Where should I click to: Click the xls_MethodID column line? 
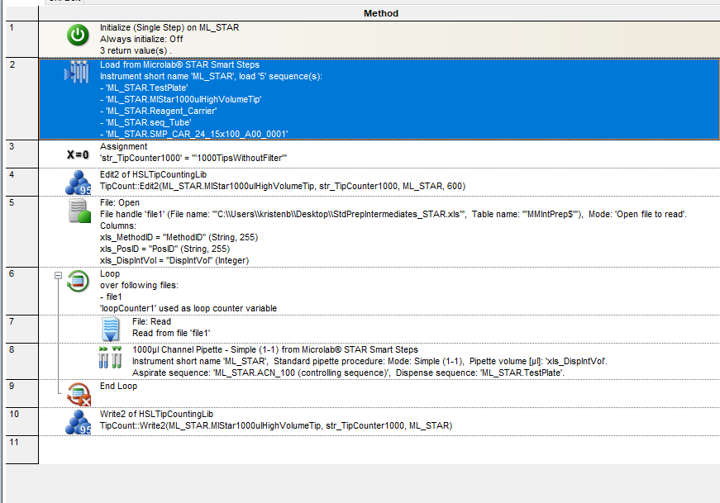[179, 237]
